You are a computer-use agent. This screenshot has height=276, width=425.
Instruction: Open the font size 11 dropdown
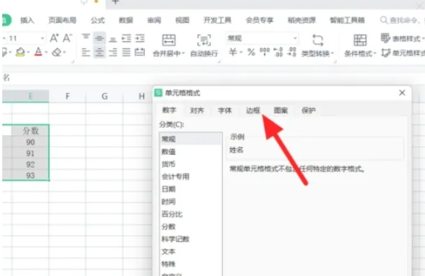pyautogui.click(x=42, y=38)
